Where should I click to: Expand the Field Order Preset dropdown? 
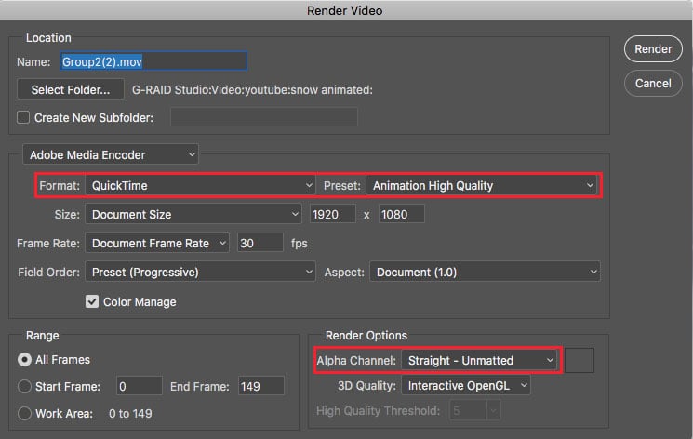pyautogui.click(x=200, y=272)
